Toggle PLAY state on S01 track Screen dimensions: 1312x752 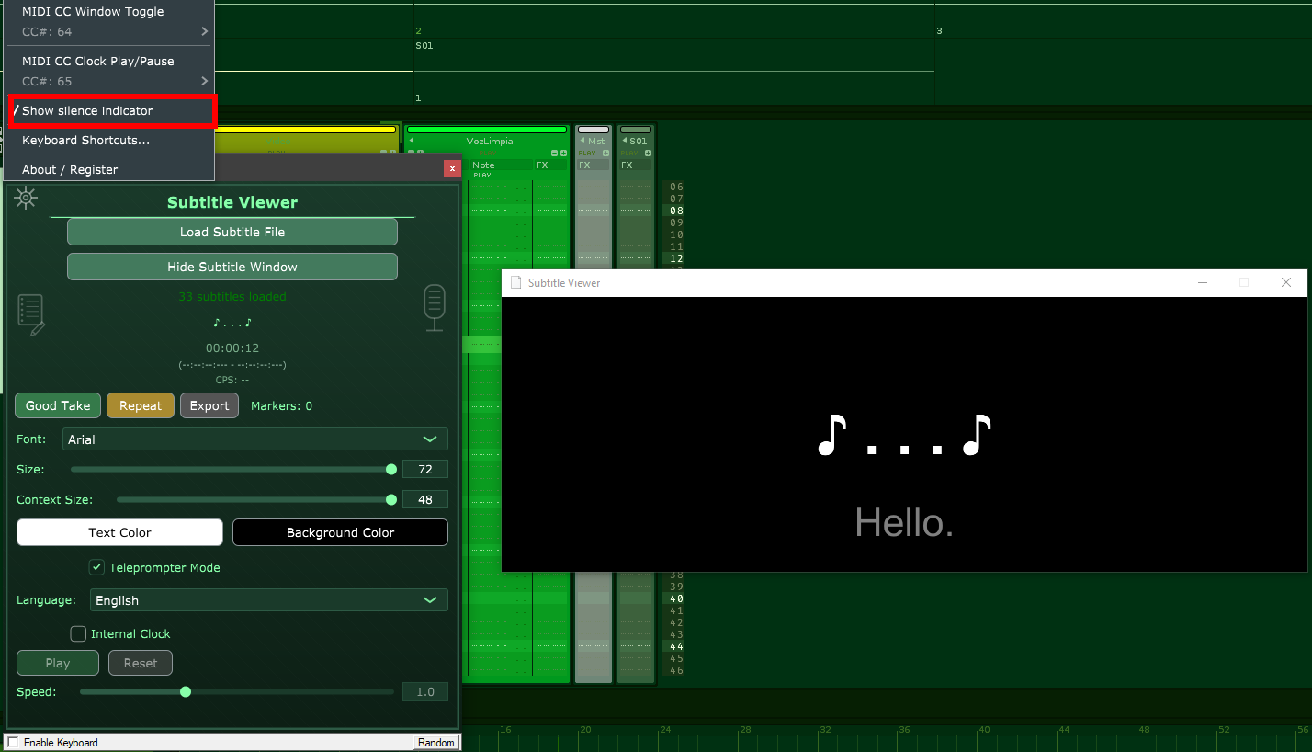629,153
